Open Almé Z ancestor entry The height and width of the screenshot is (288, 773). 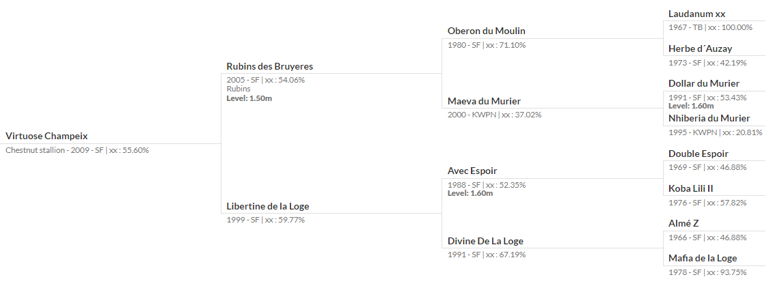click(x=683, y=224)
